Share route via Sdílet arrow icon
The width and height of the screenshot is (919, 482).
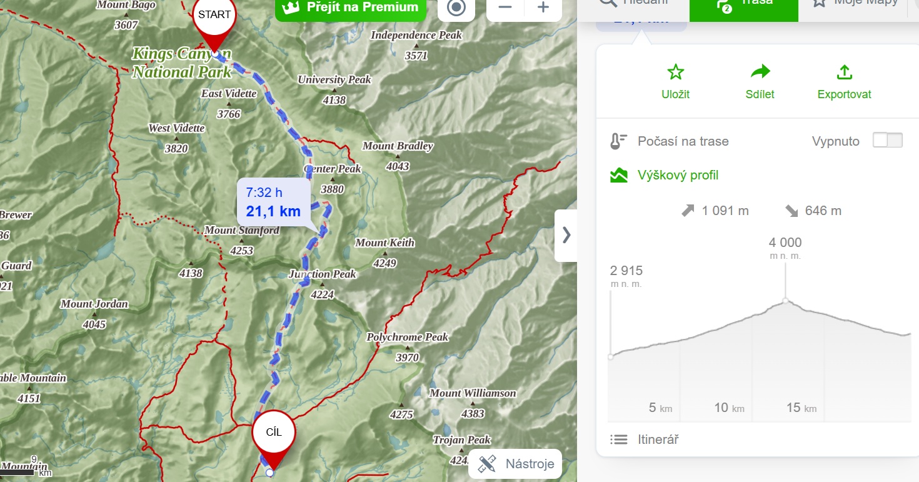click(x=760, y=72)
